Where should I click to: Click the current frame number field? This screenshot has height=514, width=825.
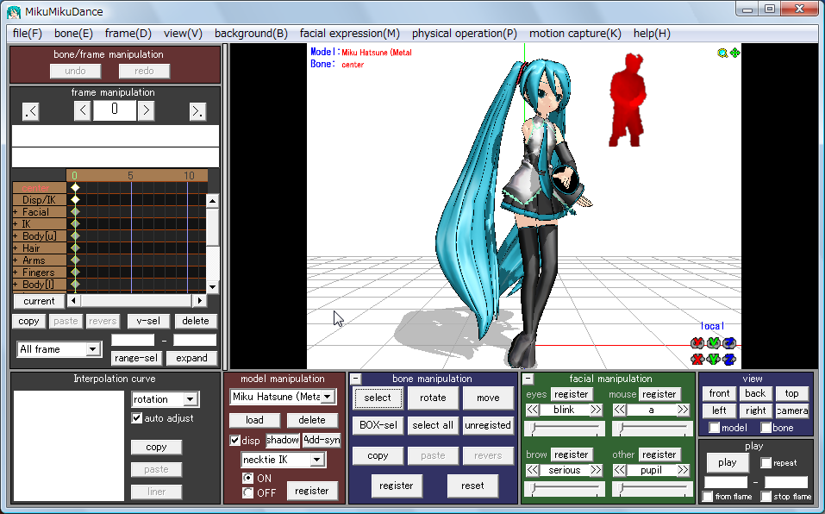tap(115, 110)
